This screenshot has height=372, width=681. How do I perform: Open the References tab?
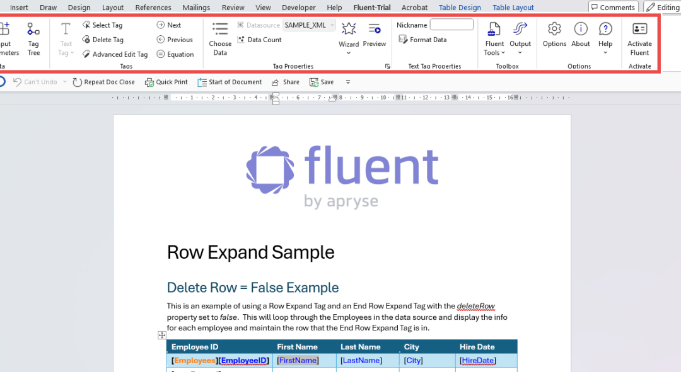[x=153, y=8]
